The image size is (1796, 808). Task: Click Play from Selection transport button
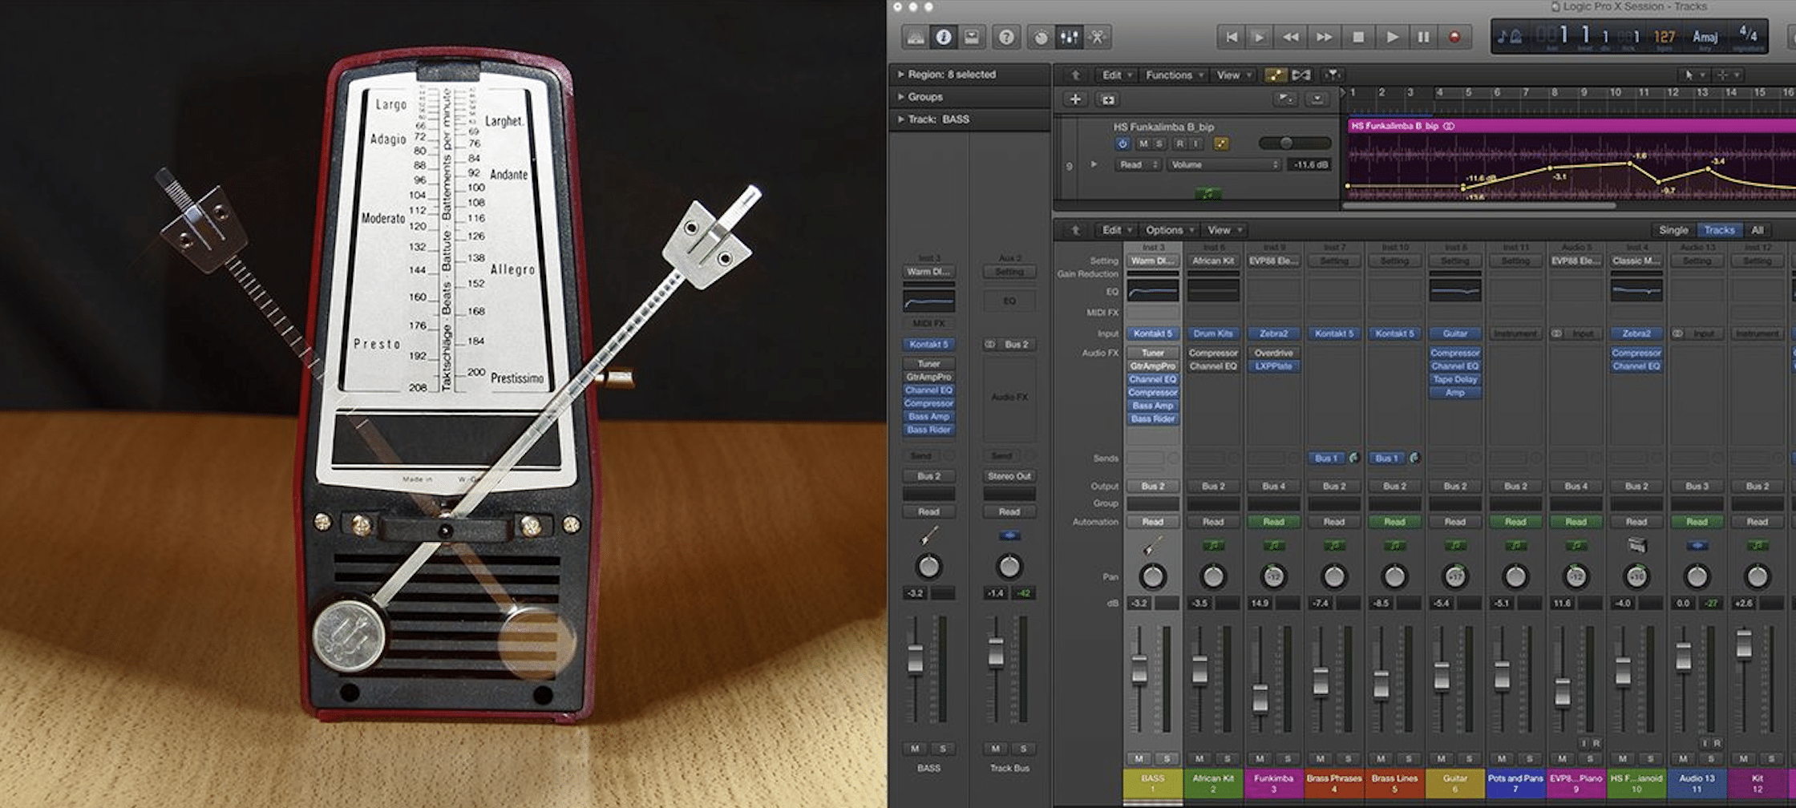1260,37
